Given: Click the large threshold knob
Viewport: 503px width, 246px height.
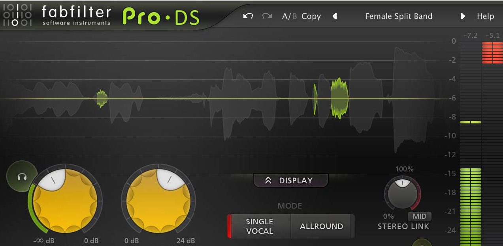Looking at the screenshot, I should (x=65, y=201).
